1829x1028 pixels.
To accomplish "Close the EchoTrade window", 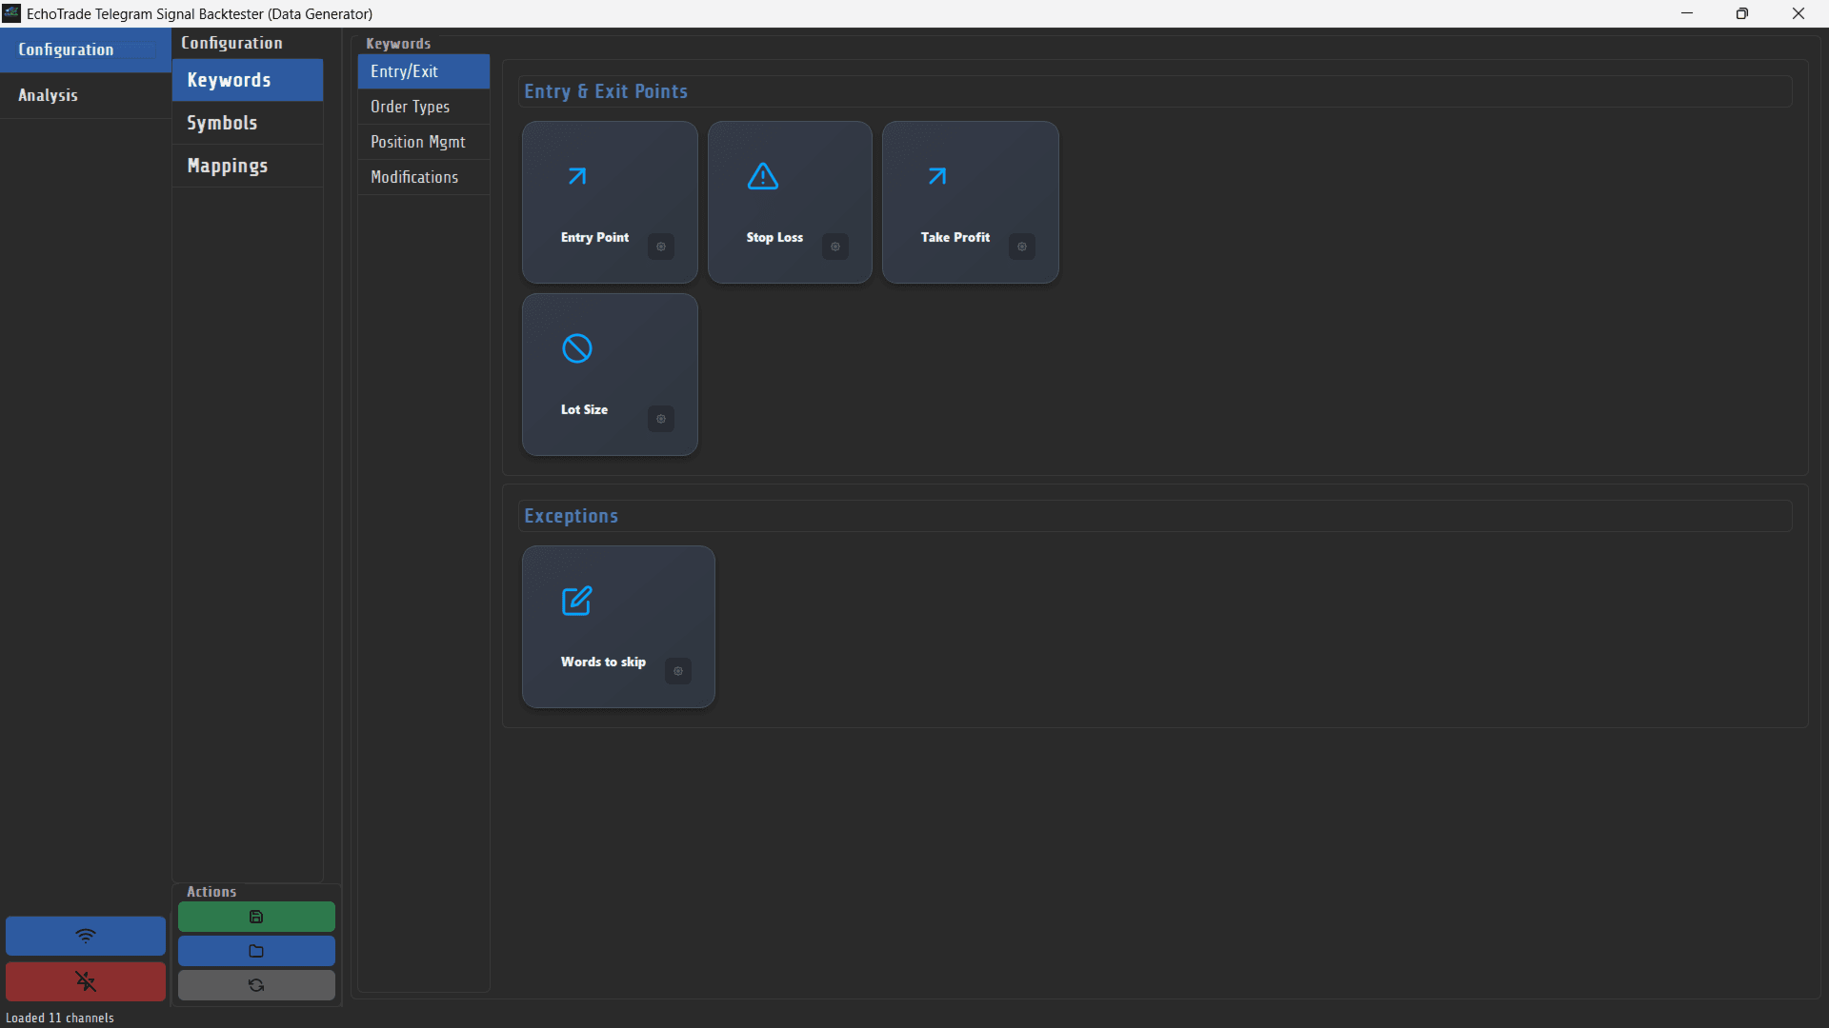I will click(1799, 13).
